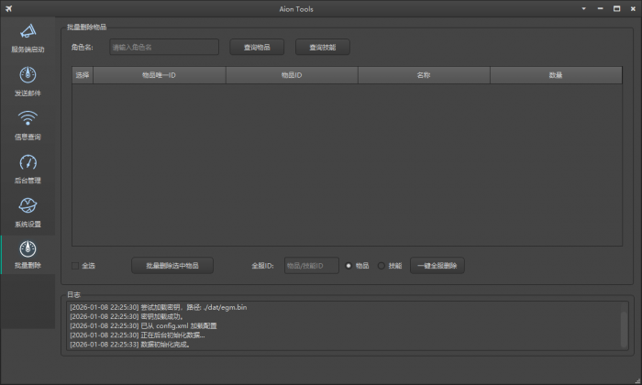Viewport: 642px width, 385px height.
Task: Open the 信息查询 wifi sidebar icon
Action: (28, 118)
